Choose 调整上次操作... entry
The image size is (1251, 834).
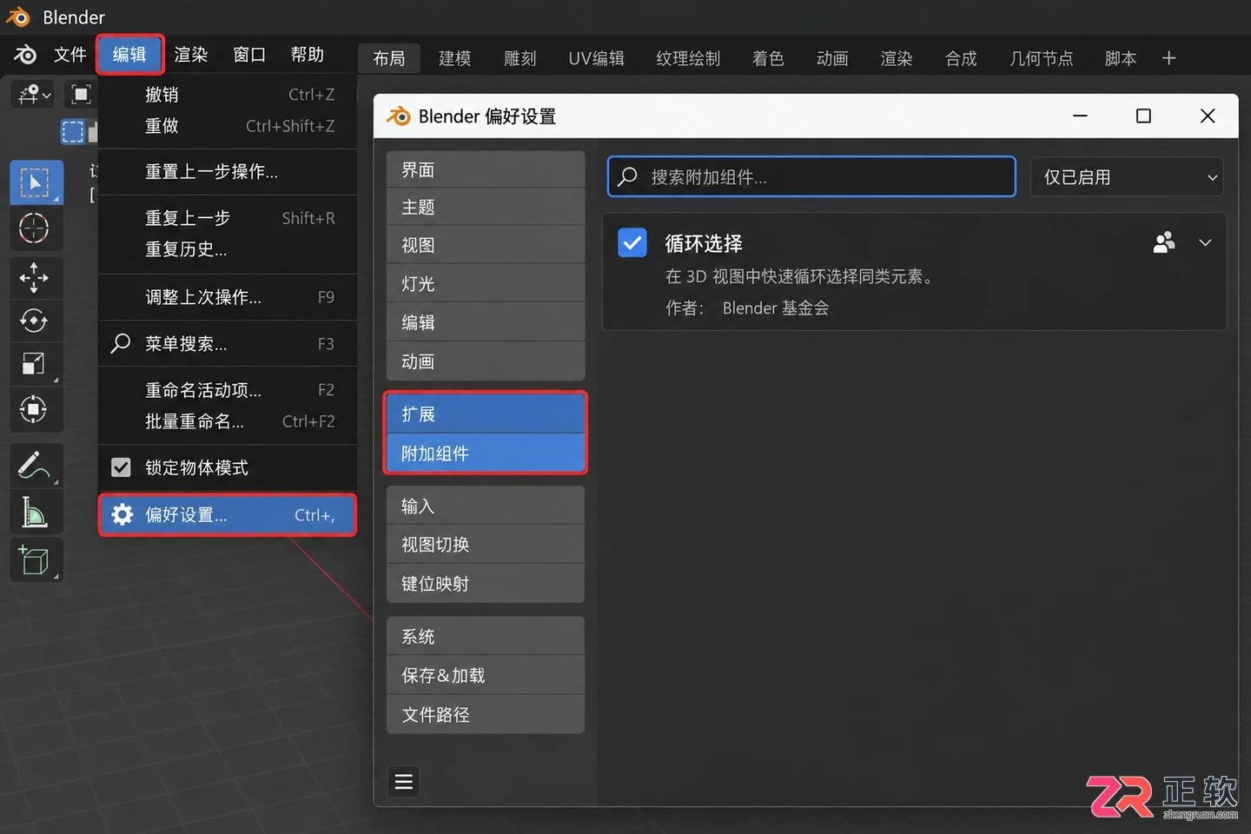(228, 297)
